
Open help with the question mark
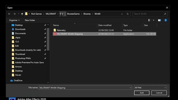pos(166,20)
